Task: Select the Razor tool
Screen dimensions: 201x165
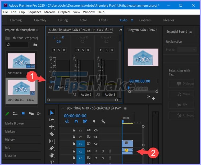Action: [x=52, y=134]
